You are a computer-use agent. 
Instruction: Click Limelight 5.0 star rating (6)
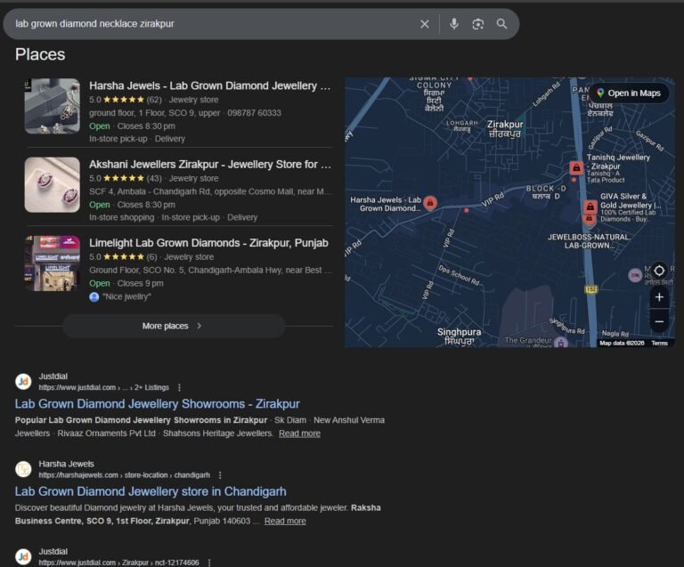coord(123,256)
